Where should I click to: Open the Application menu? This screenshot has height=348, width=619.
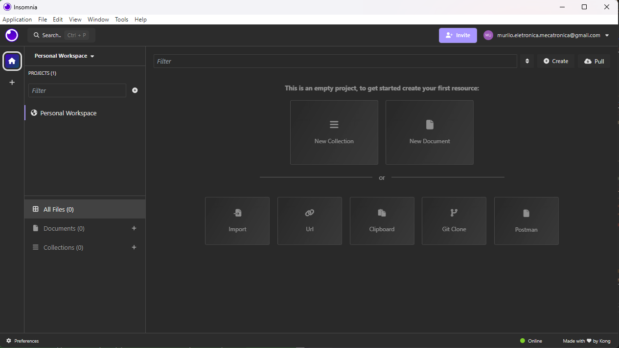pyautogui.click(x=17, y=20)
